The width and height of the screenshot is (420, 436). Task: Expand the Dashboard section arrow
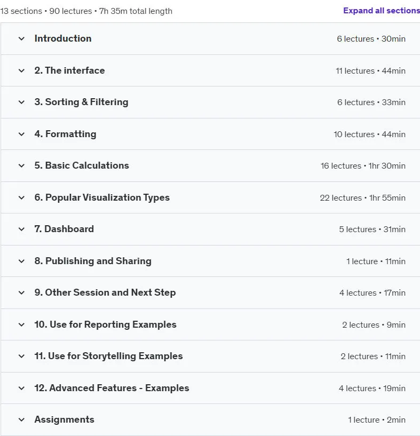[21, 229]
